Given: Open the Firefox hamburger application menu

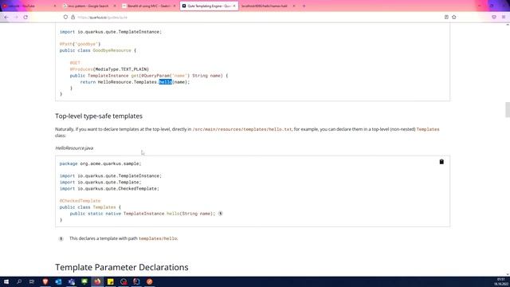Looking at the screenshot, I should coord(504,18).
